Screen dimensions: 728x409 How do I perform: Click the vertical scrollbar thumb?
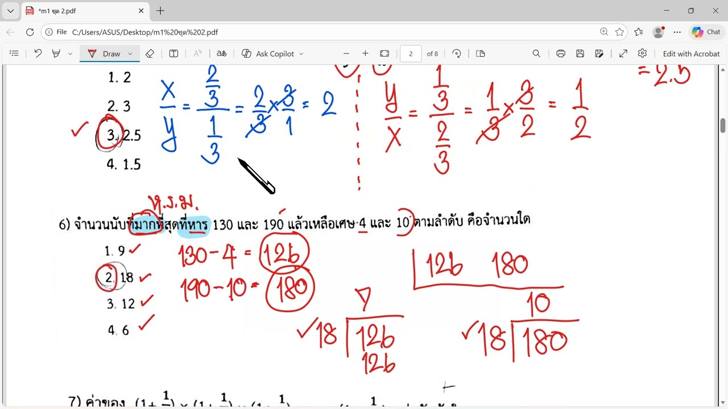[x=723, y=126]
